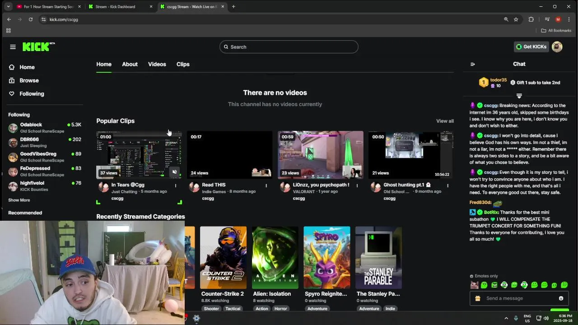Open All Bookmarks folder
Image resolution: width=578 pixels, height=325 pixels.
click(x=556, y=31)
